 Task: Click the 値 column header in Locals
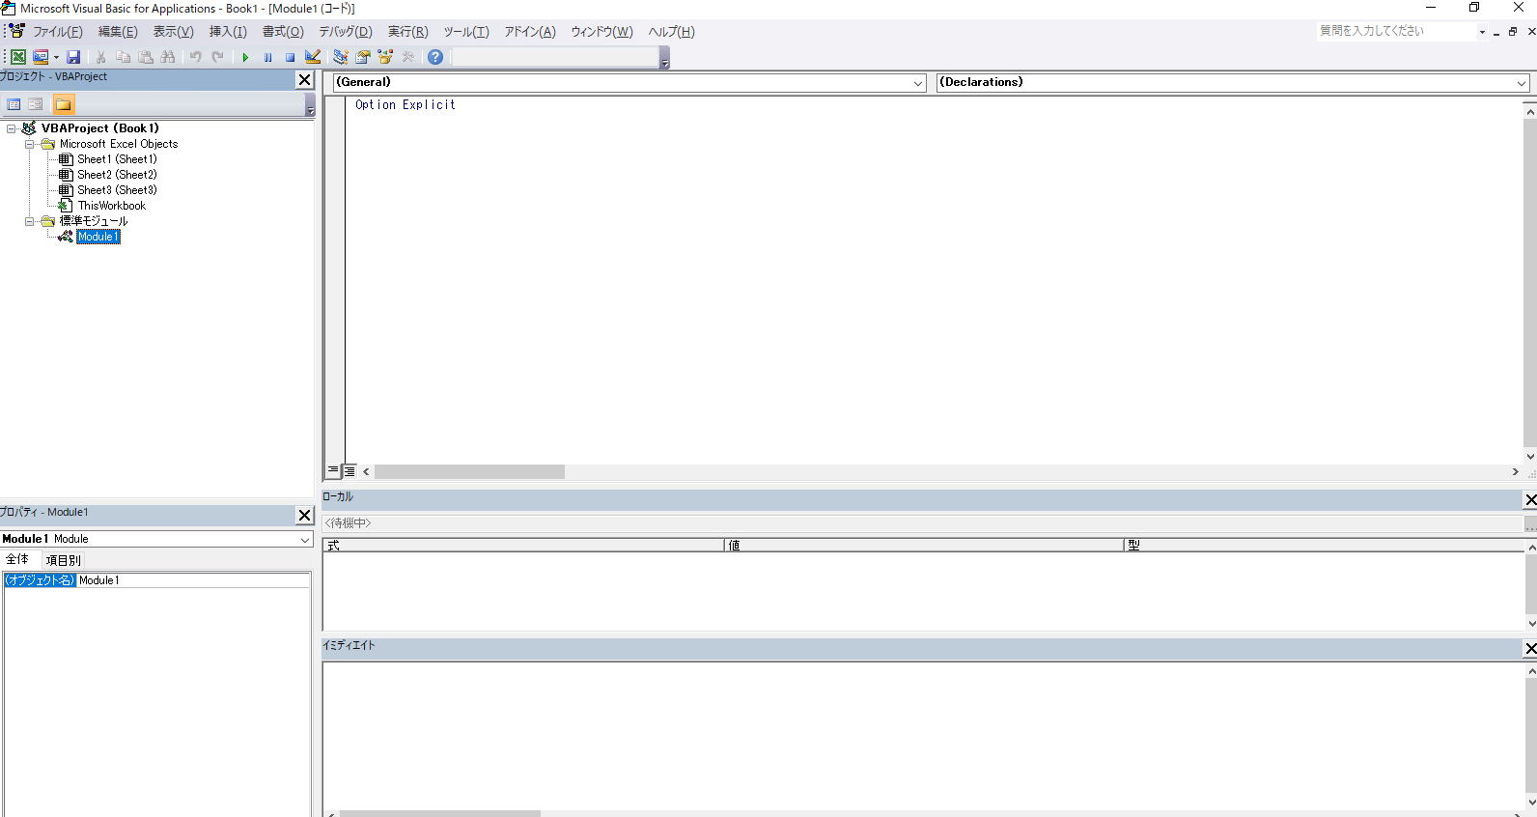click(924, 546)
